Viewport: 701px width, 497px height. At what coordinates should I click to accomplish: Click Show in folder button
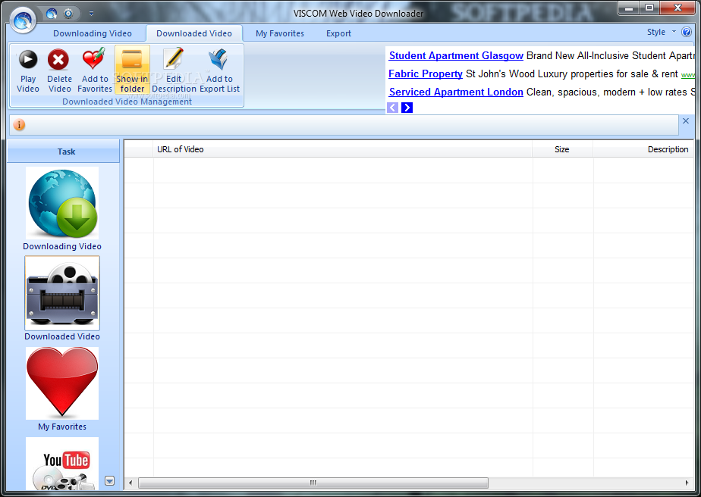point(132,70)
